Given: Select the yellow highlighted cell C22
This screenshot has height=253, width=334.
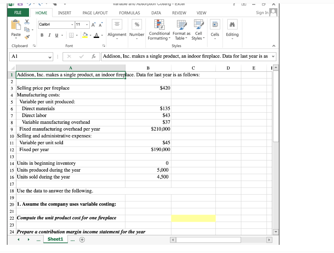Looking at the screenshot, I should [193, 218].
